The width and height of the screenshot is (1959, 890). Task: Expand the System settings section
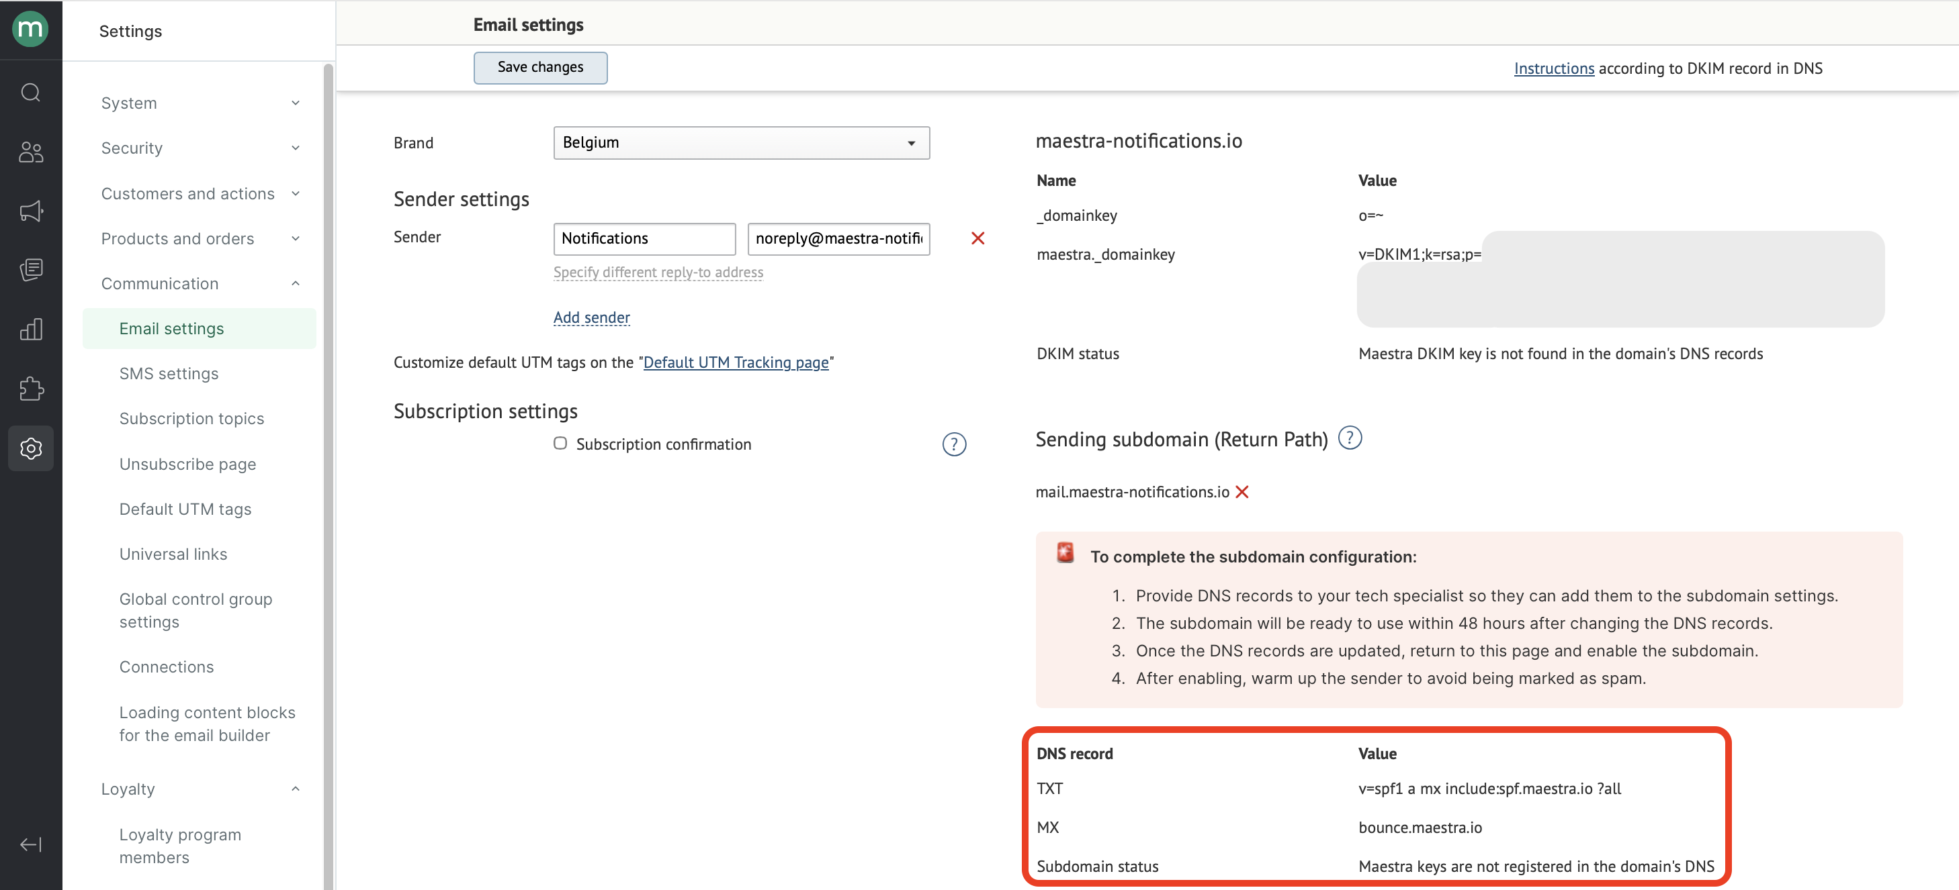click(x=201, y=103)
